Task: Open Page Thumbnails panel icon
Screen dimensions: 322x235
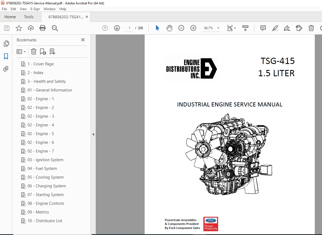Action: tap(6, 44)
